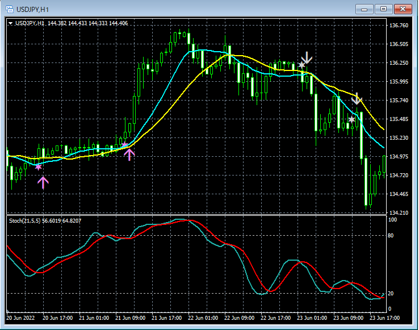Click price level 134.720 on the axis
The image size is (419, 330).
pyautogui.click(x=399, y=175)
